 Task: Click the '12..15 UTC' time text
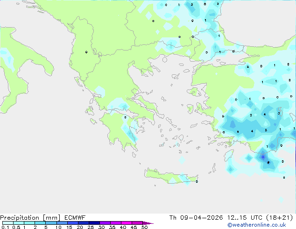245,218
